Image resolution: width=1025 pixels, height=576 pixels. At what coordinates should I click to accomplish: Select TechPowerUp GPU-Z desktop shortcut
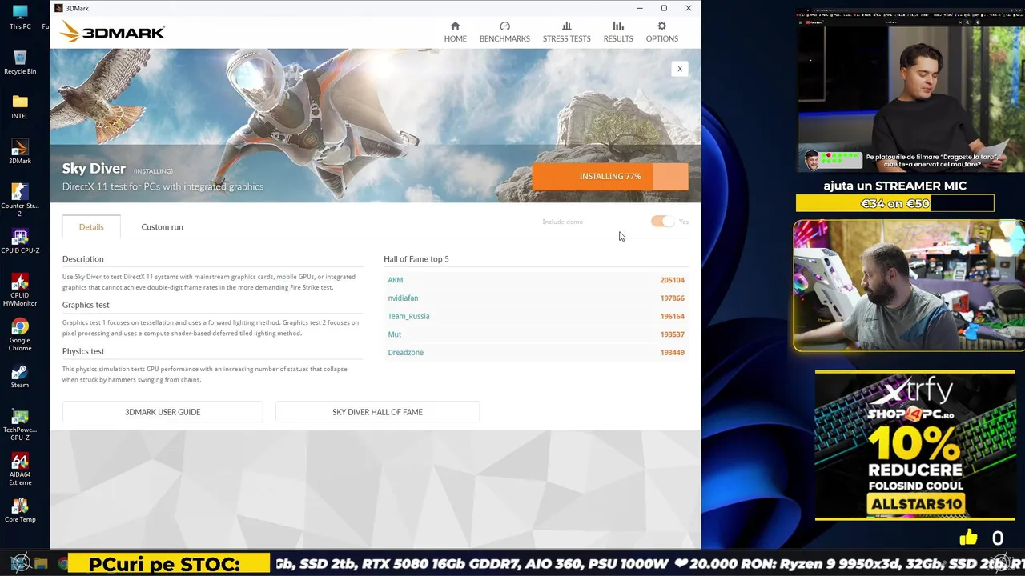(20, 424)
